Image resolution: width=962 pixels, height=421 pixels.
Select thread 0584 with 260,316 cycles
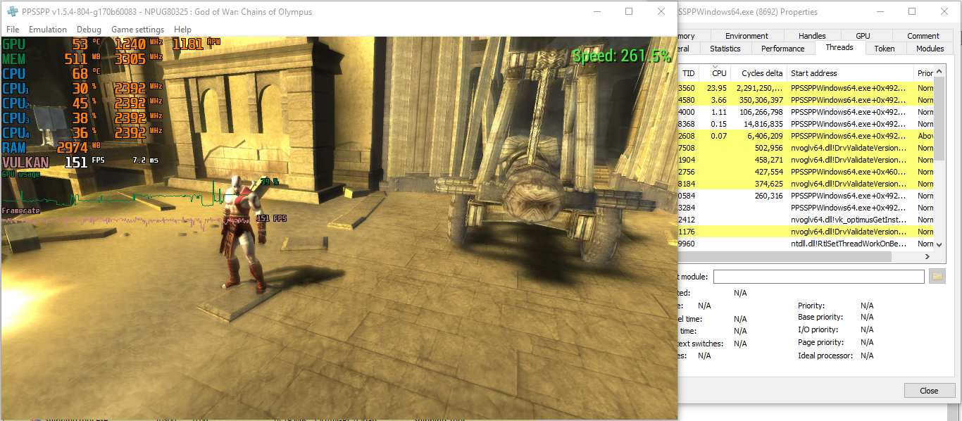[x=805, y=196]
